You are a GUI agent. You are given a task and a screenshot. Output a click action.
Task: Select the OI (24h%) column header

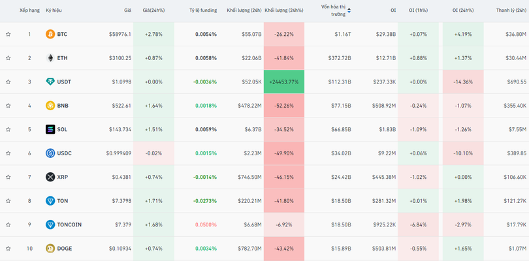point(464,10)
